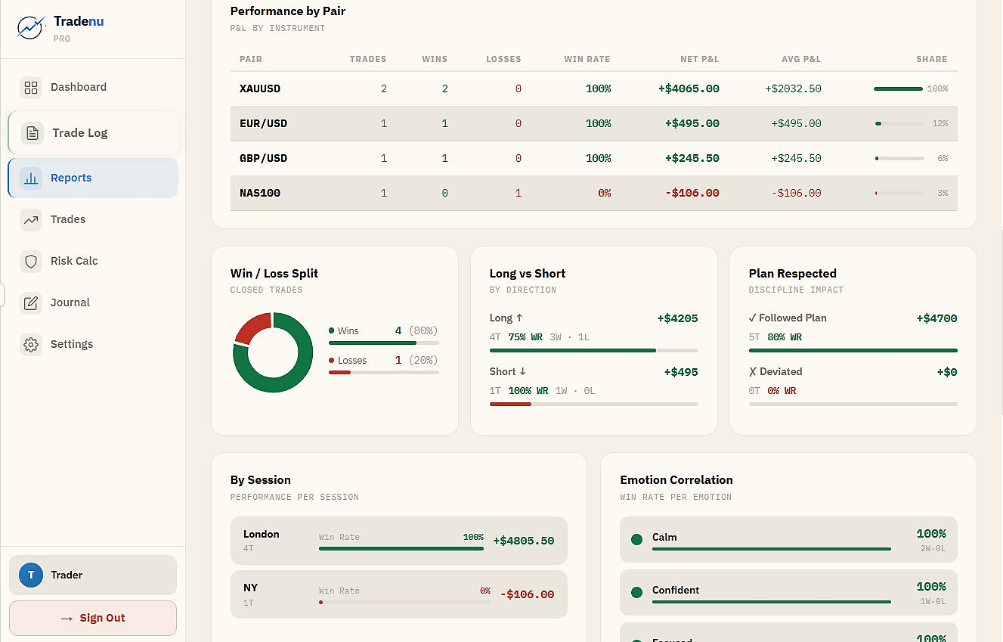Open the Journal menu item
The image size is (1003, 642).
point(70,302)
